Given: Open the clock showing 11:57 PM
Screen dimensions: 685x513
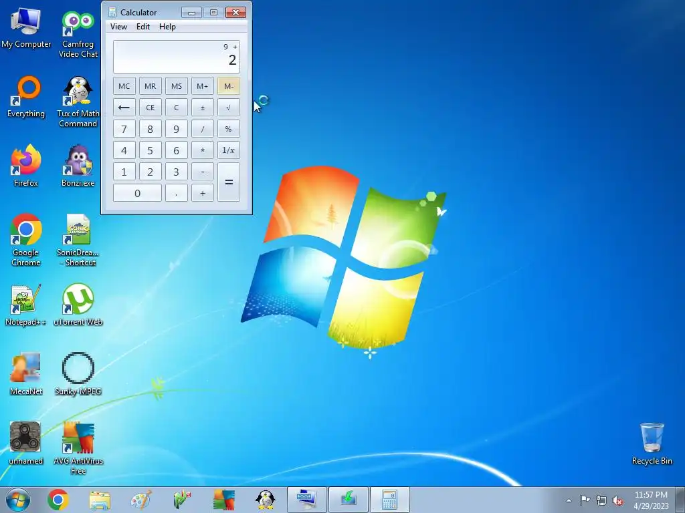Looking at the screenshot, I should 651,500.
